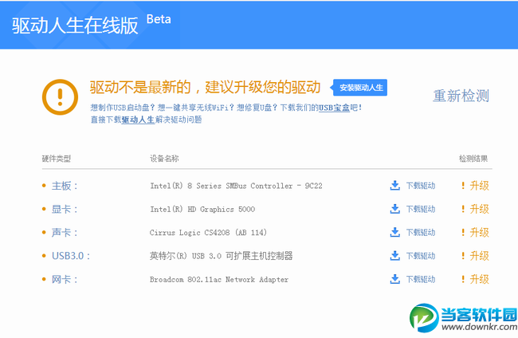Viewport: 518px width, 338px height.
Task: Click 下载驱动 link for 网卡
Action: tap(421, 280)
